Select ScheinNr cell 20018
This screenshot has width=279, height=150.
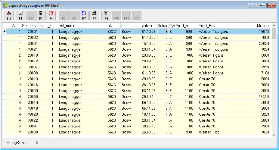30,85
